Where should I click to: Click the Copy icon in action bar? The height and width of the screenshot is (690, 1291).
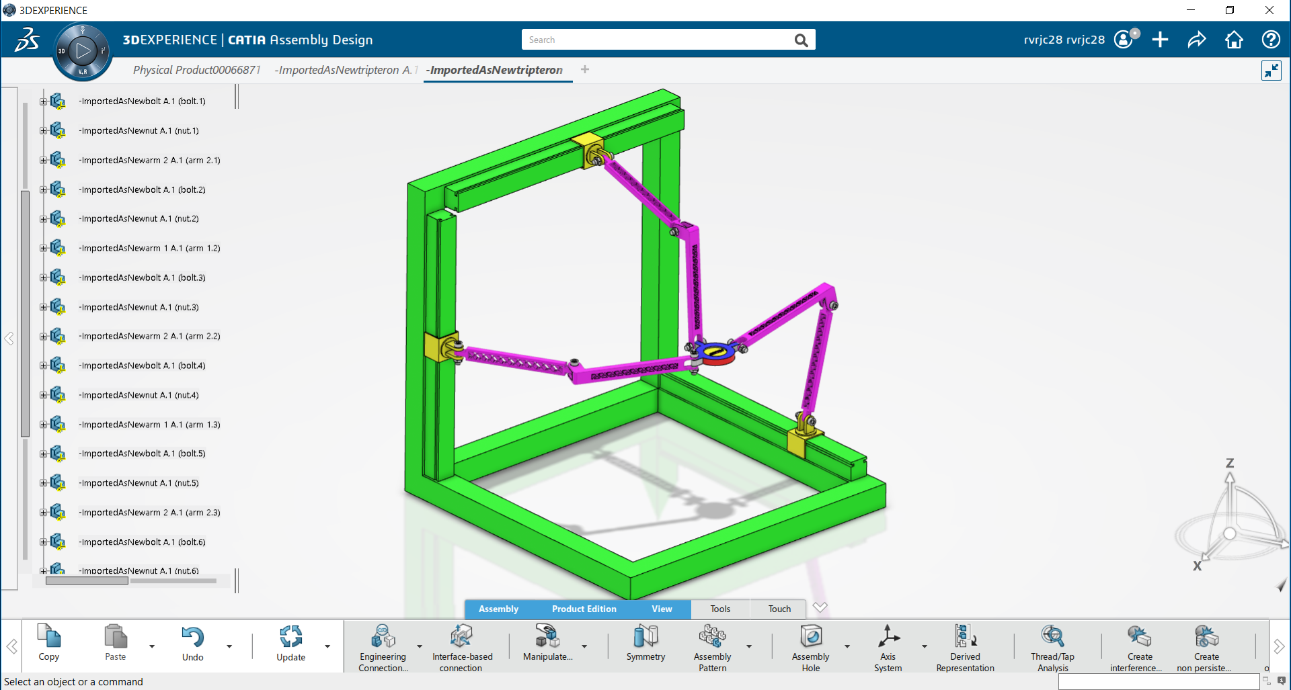click(48, 636)
